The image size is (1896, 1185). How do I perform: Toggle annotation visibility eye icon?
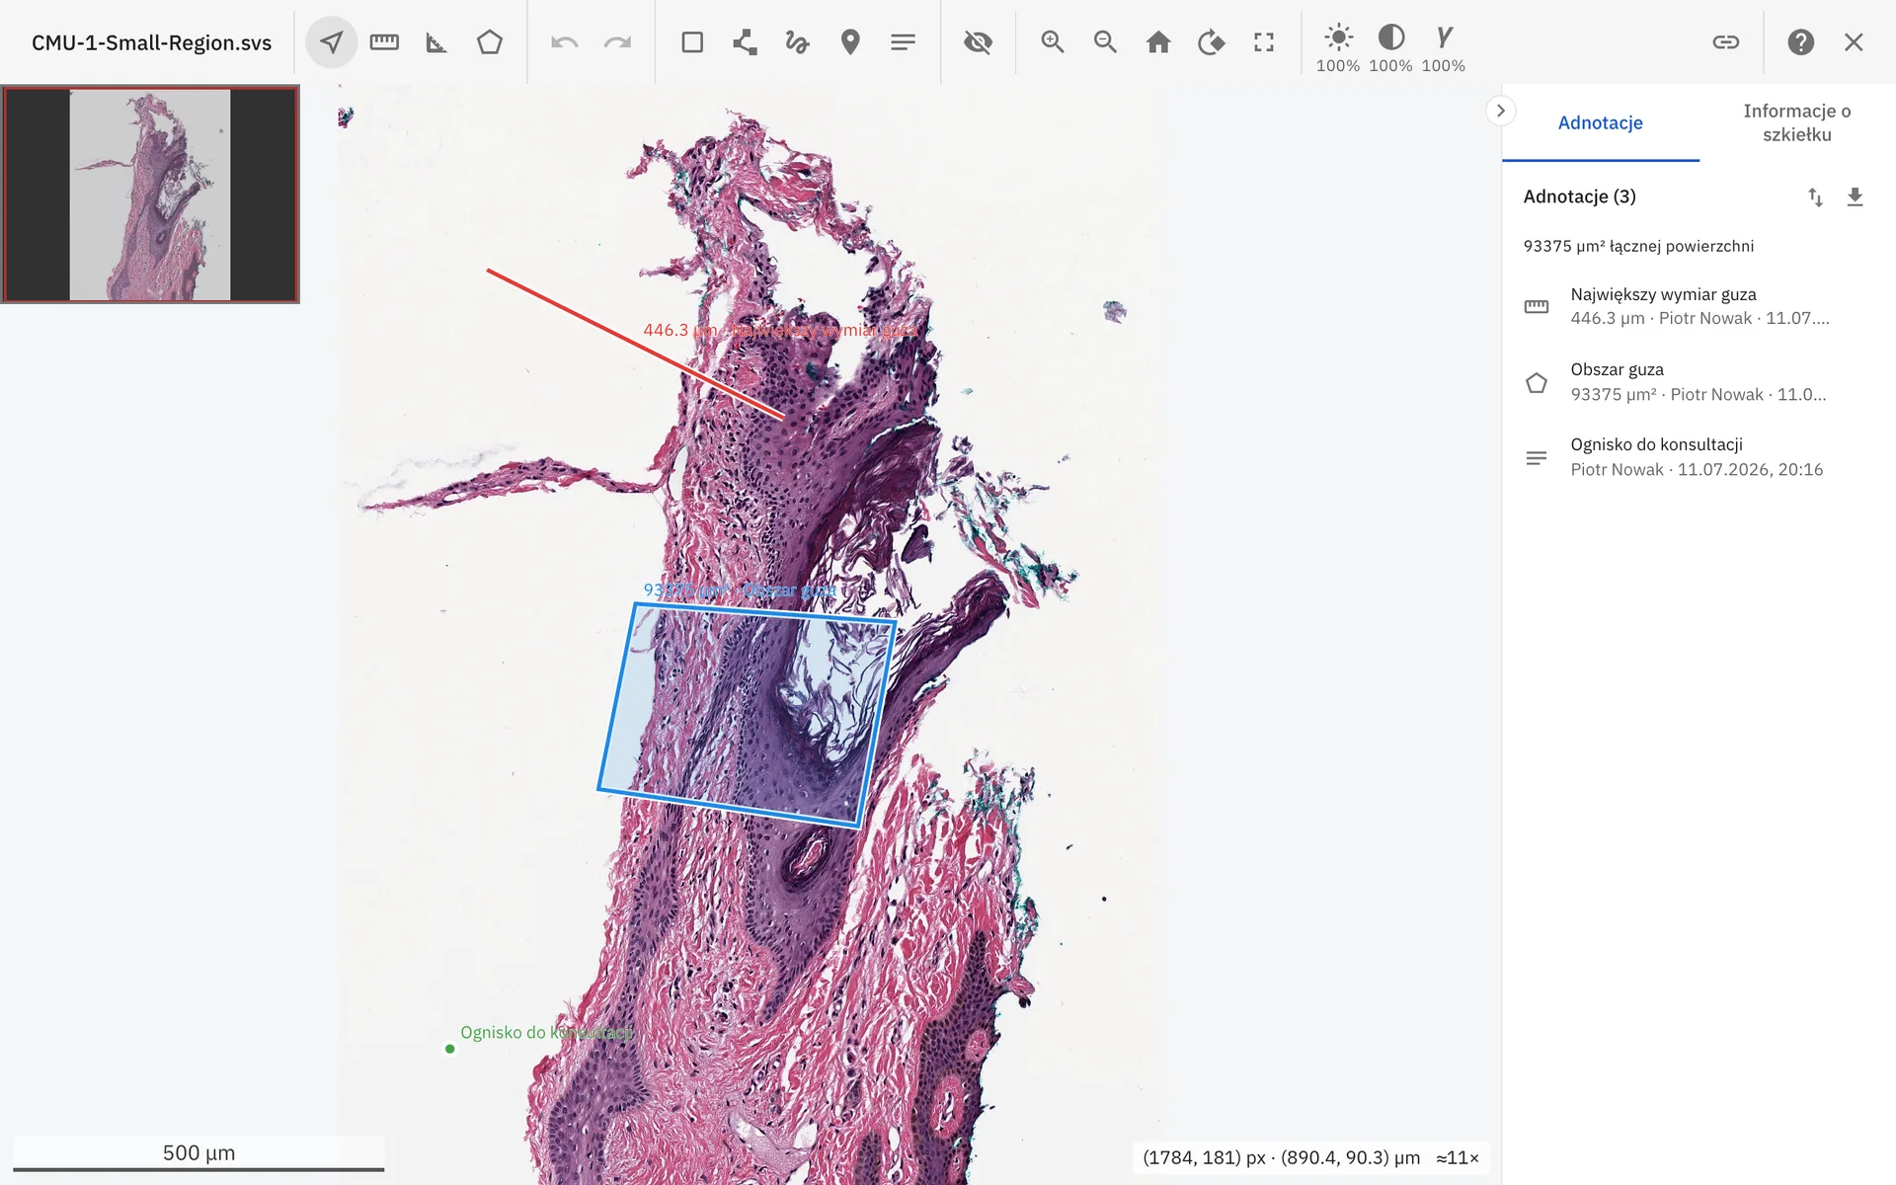pos(978,42)
